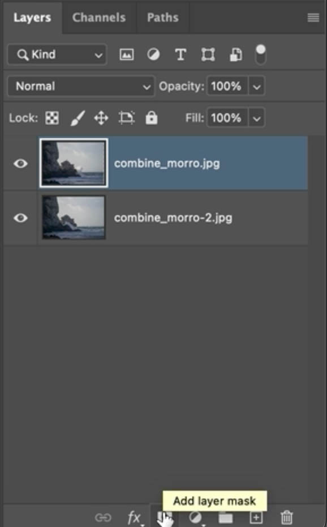Click the Lock all padlock icon

[x=151, y=118]
